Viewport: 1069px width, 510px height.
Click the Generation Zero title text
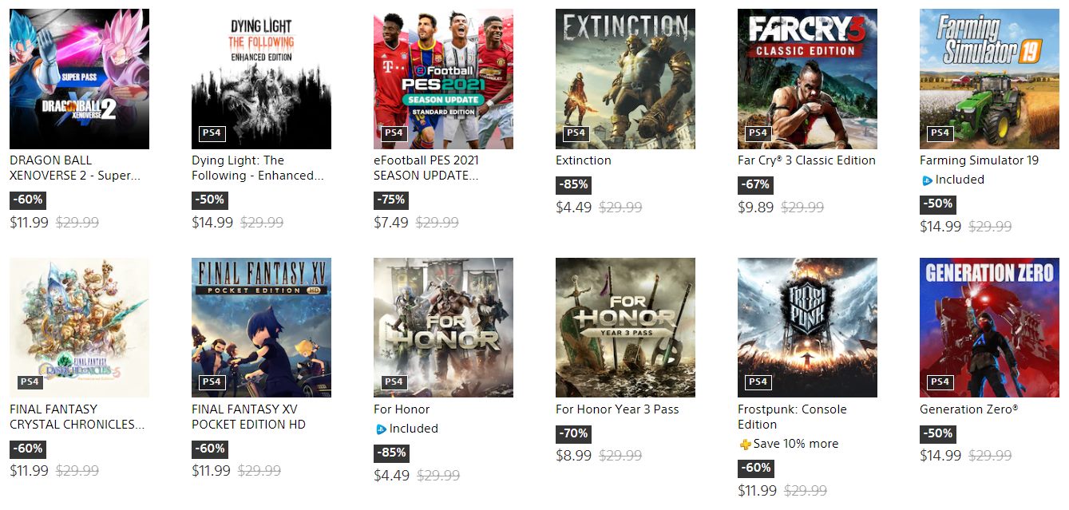pos(968,409)
